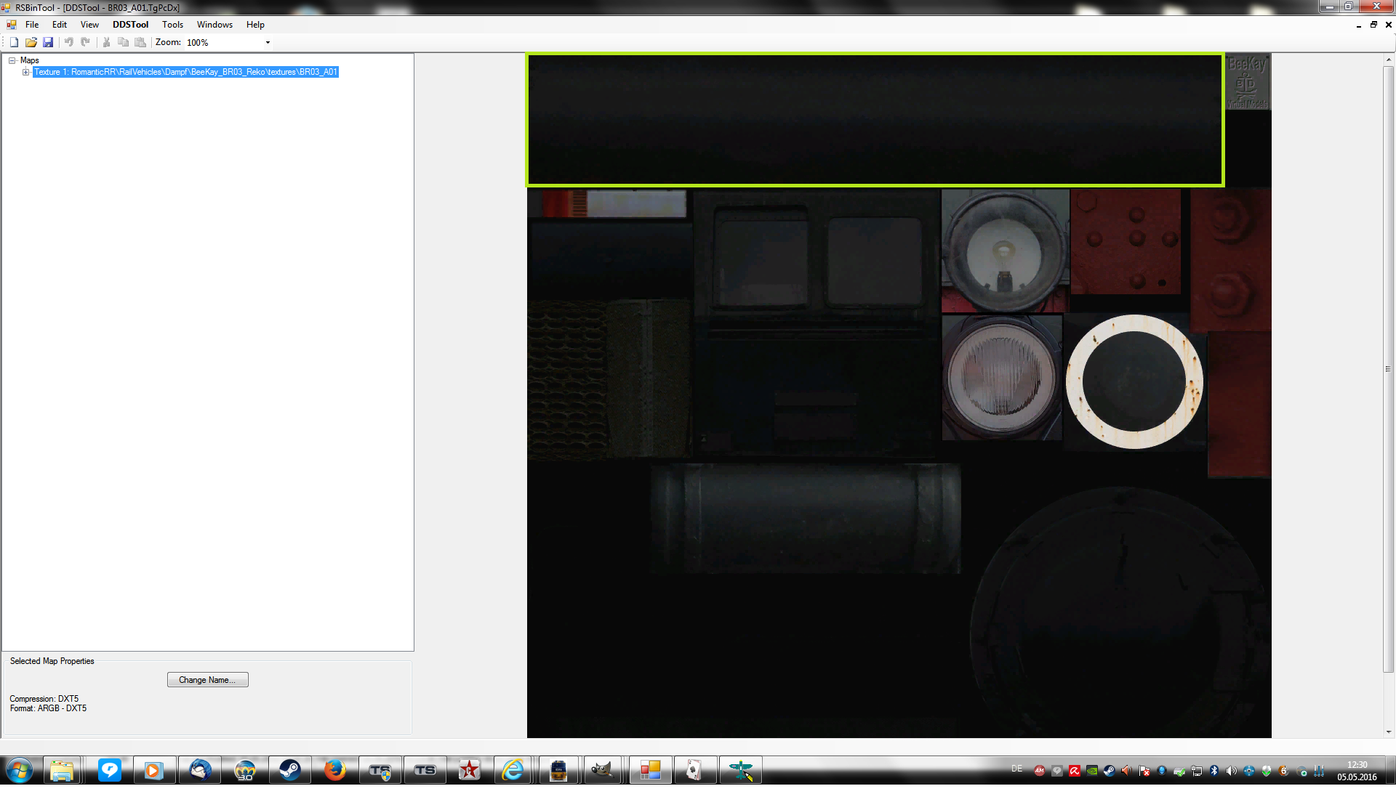The width and height of the screenshot is (1396, 802).
Task: Open the Zoom percentage dropdown
Action: [x=268, y=42]
